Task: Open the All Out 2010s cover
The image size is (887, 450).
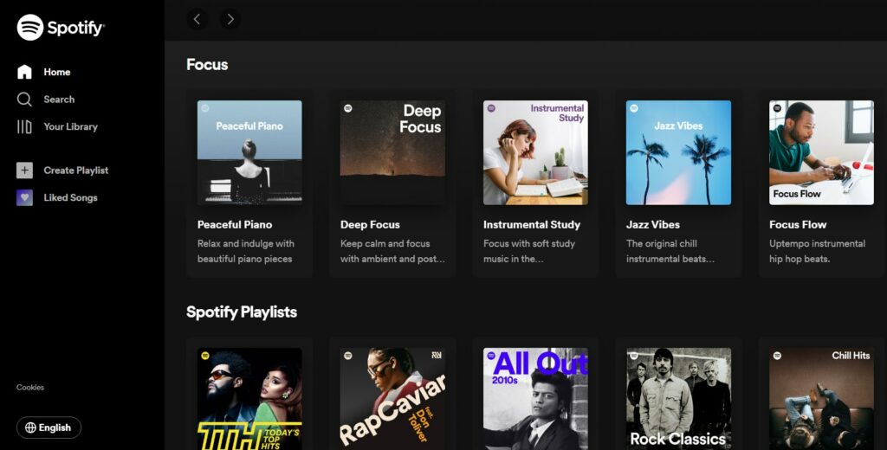Action: point(535,399)
